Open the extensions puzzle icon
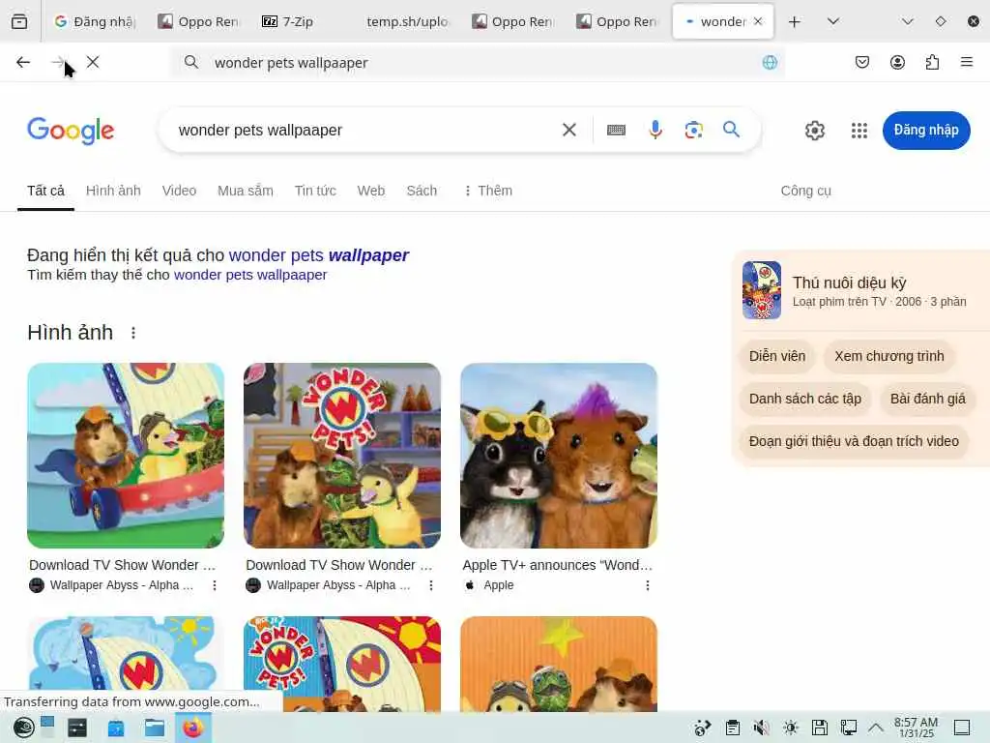Viewport: 990px width, 743px height. [x=932, y=62]
